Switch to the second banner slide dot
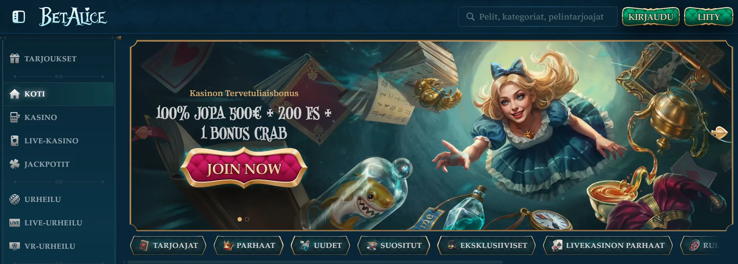 (x=247, y=219)
